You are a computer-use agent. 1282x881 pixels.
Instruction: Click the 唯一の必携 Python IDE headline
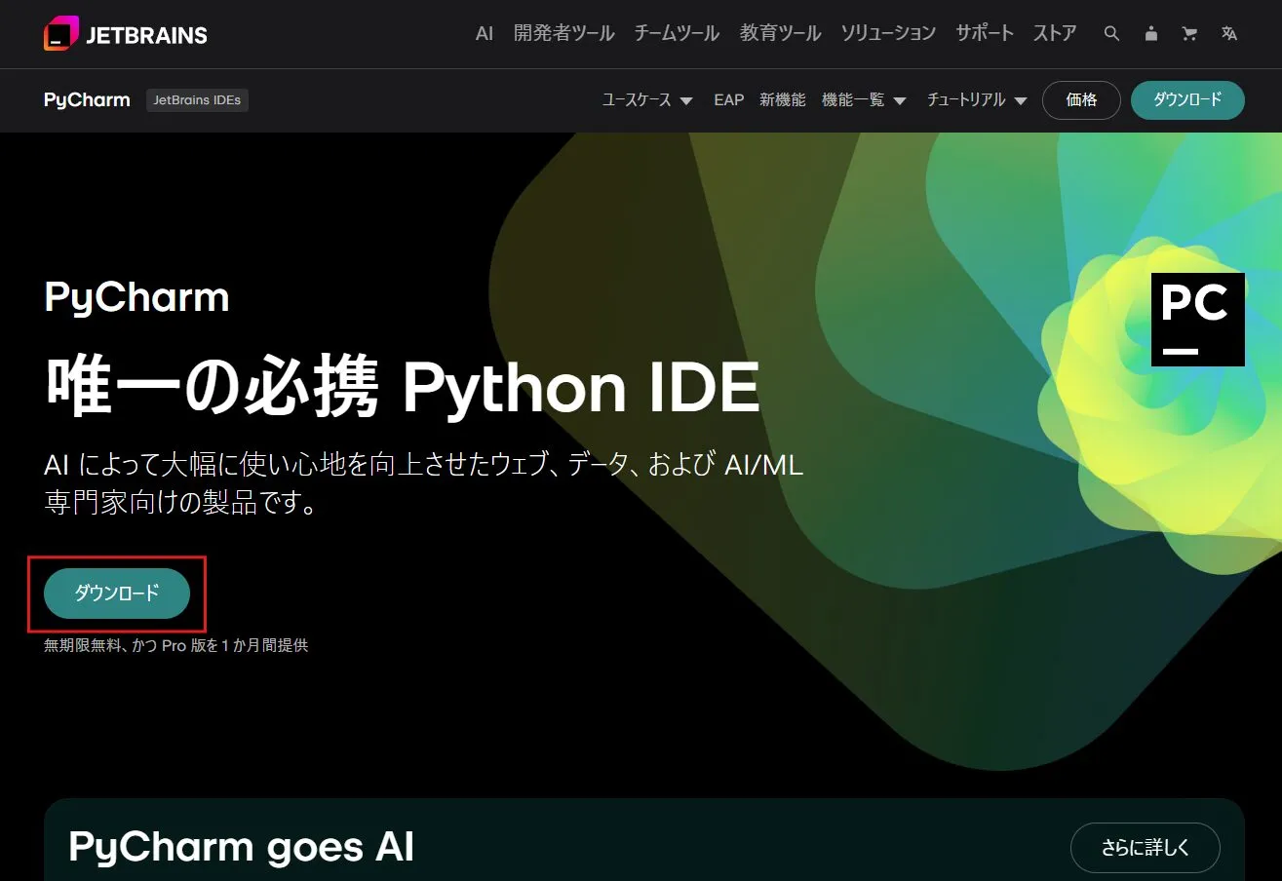402,387
